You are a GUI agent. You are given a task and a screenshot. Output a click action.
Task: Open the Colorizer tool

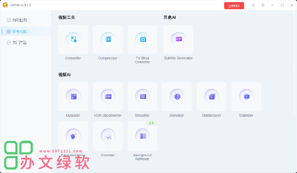point(108,136)
